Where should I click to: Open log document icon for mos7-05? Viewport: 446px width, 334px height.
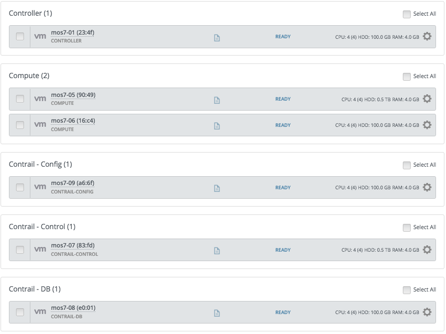tap(217, 100)
